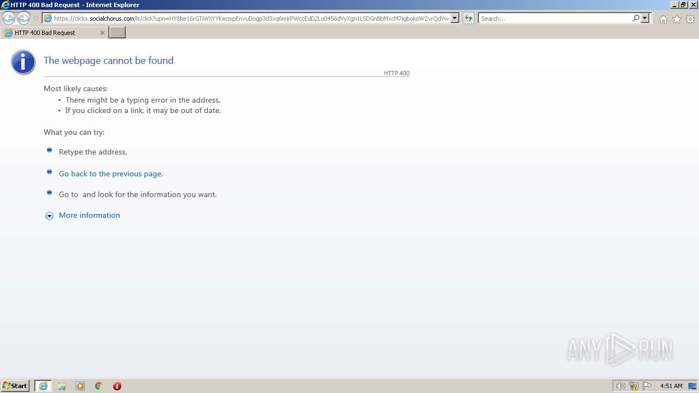Click the Refresh page icon
The height and width of the screenshot is (393, 699).
pyautogui.click(x=469, y=19)
